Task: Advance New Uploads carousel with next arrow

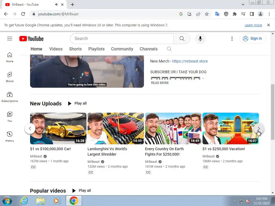Action: point(259,128)
